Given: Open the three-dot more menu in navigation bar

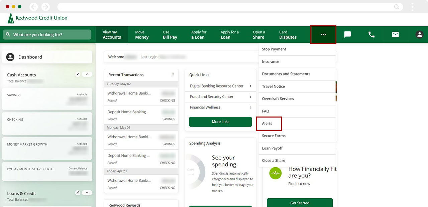Looking at the screenshot, I should tap(323, 34).
